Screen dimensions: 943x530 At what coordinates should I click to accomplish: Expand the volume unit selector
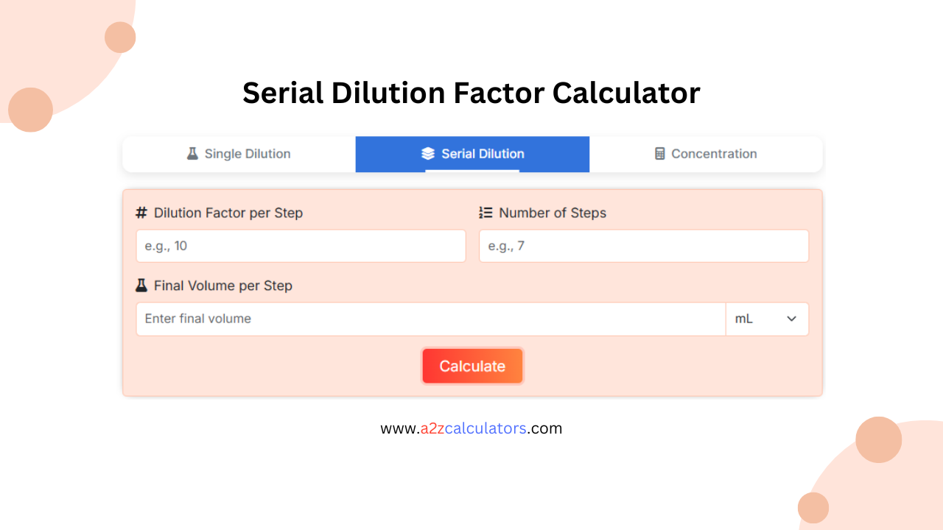click(767, 319)
